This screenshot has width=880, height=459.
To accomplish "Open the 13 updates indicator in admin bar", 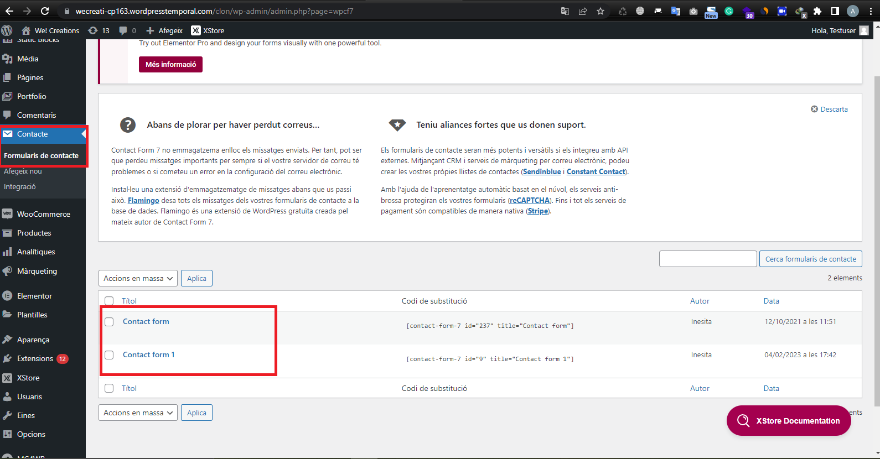I will (99, 30).
